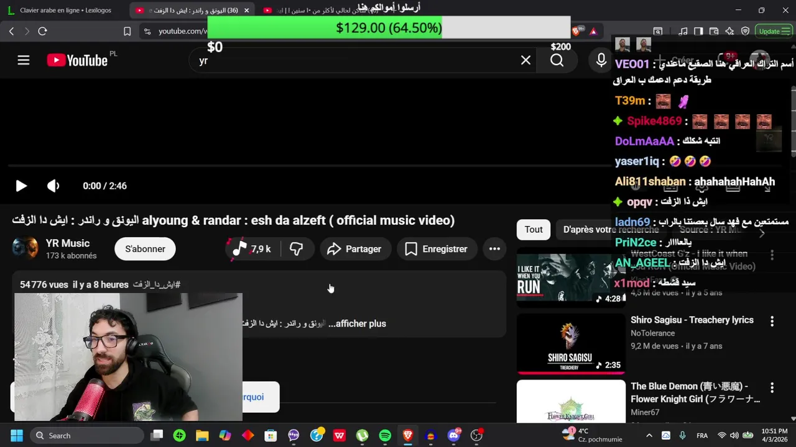
Task: Mute the video player volume
Action: pos(53,186)
